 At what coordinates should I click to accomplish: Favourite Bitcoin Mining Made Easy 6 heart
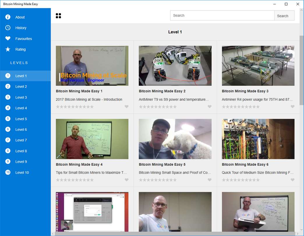click(293, 180)
